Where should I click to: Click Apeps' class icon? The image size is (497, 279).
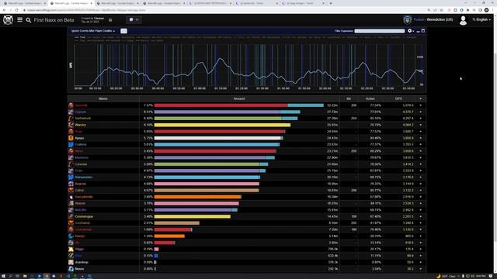click(x=71, y=138)
